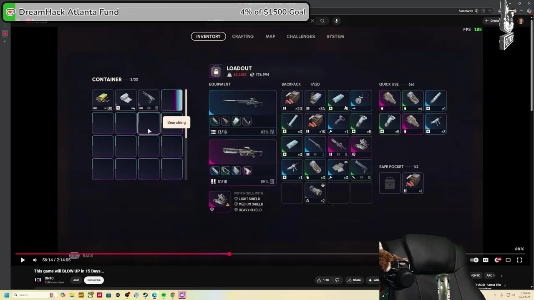Play the YouTube video
Image resolution: width=534 pixels, height=300 pixels.
pos(23,260)
